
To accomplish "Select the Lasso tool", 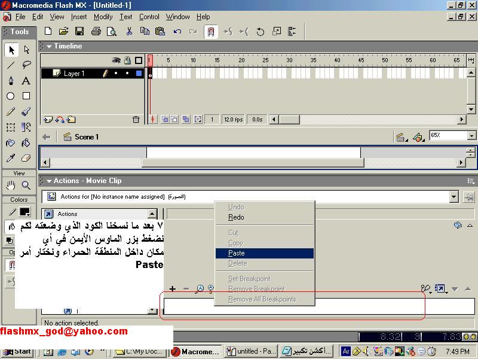I will [26, 65].
